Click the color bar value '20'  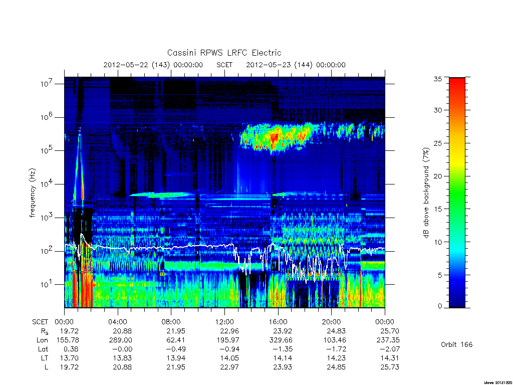pyautogui.click(x=437, y=176)
